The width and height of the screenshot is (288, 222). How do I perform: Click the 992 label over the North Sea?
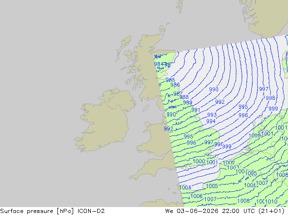point(220,102)
